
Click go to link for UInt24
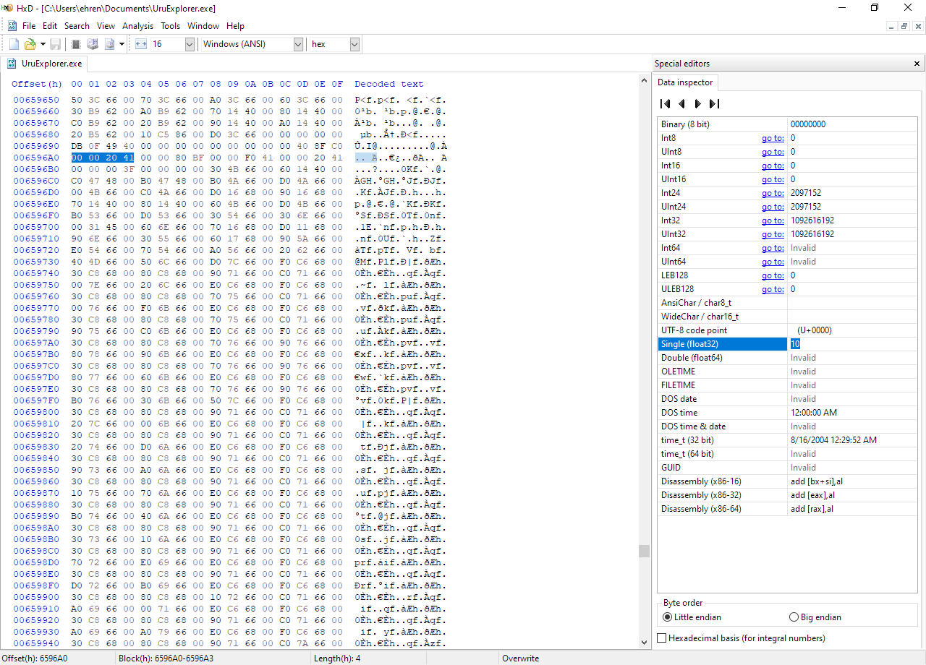pos(773,207)
